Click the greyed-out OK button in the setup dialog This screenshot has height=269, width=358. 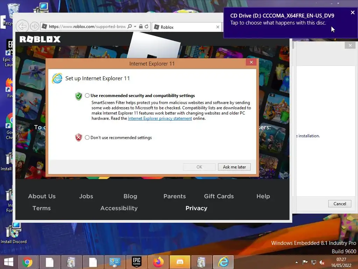[x=199, y=167]
